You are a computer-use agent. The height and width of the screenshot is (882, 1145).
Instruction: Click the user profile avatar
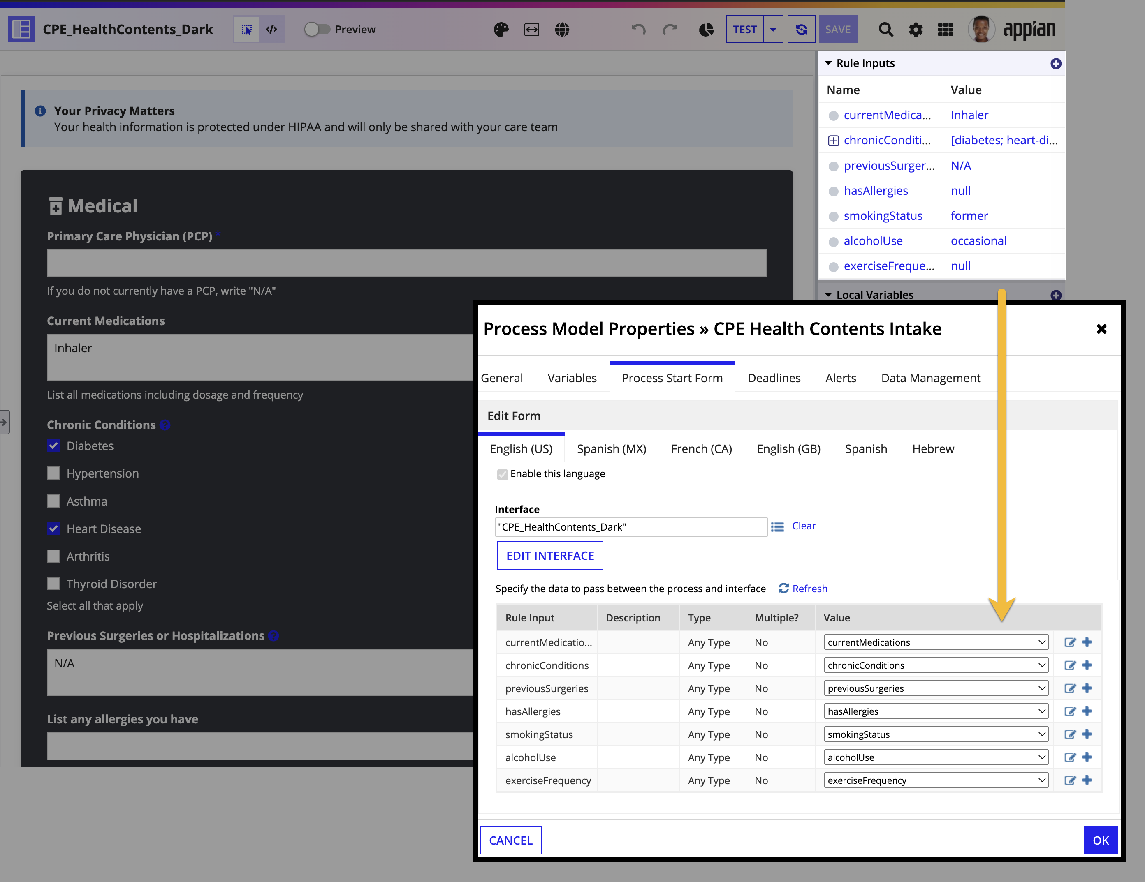click(981, 29)
